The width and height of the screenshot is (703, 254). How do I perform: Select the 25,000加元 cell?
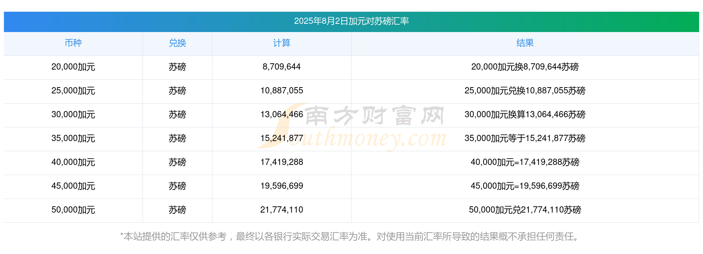pos(73,91)
